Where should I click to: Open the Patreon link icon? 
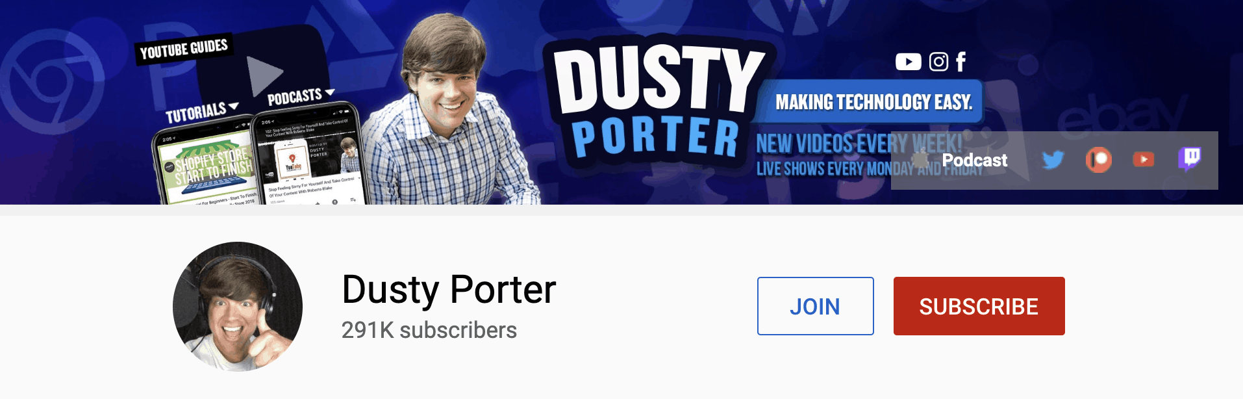pyautogui.click(x=1098, y=159)
